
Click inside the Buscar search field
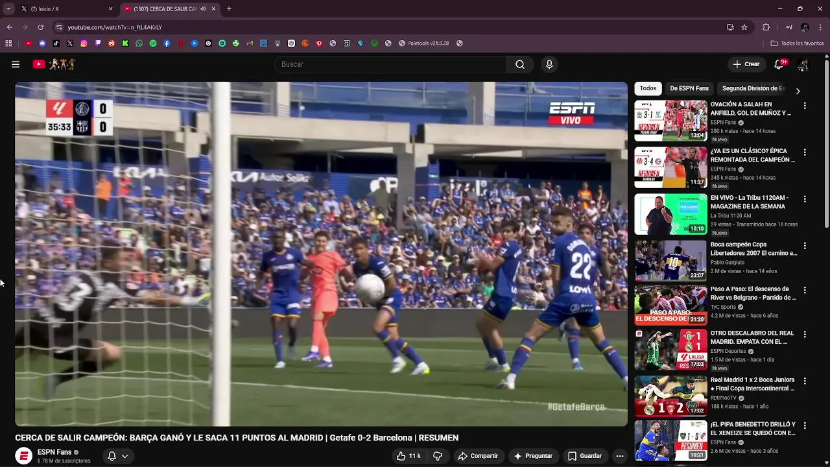[x=390, y=64]
